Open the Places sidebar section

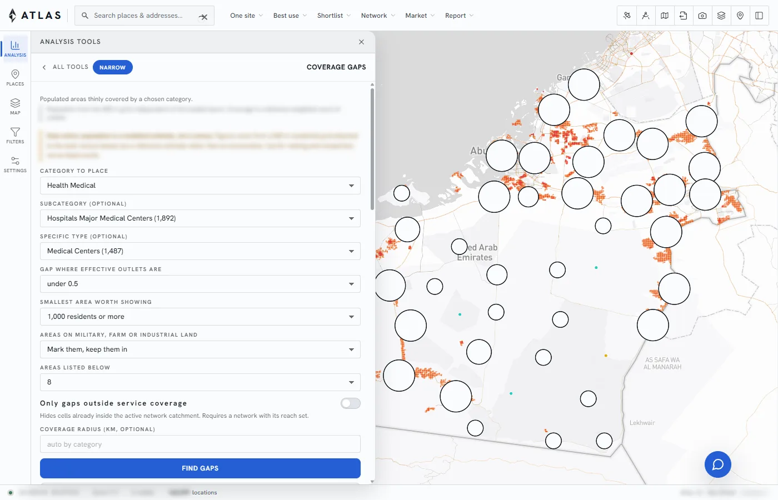(x=15, y=77)
